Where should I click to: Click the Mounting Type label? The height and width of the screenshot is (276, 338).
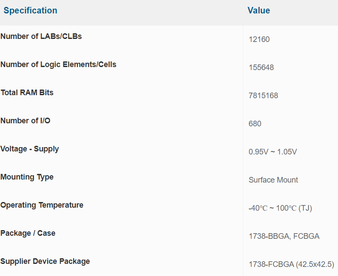(27, 177)
